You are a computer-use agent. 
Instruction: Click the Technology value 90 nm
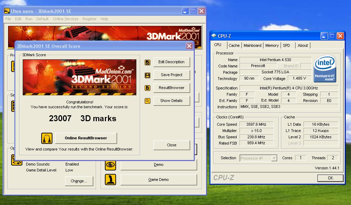click(249, 78)
